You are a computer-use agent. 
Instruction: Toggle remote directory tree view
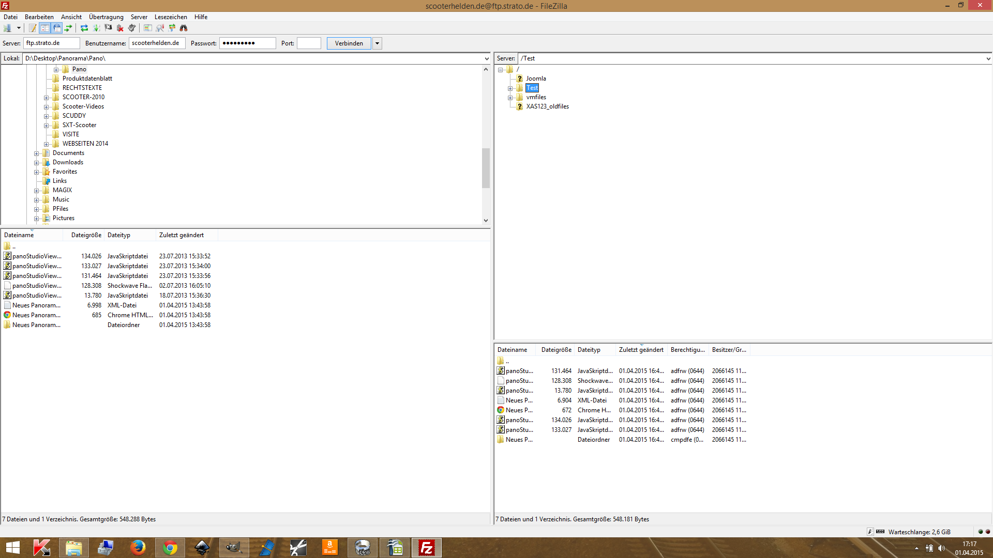(57, 28)
